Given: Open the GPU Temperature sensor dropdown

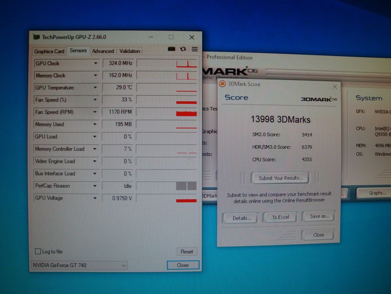Looking at the screenshot, I should [x=95, y=87].
